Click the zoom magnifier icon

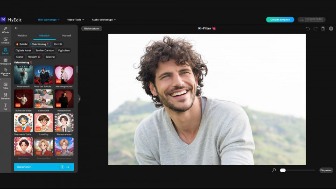(274, 170)
